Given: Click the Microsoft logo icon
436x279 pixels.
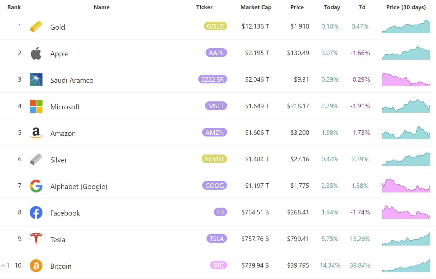Looking at the screenshot, I should pos(36,106).
